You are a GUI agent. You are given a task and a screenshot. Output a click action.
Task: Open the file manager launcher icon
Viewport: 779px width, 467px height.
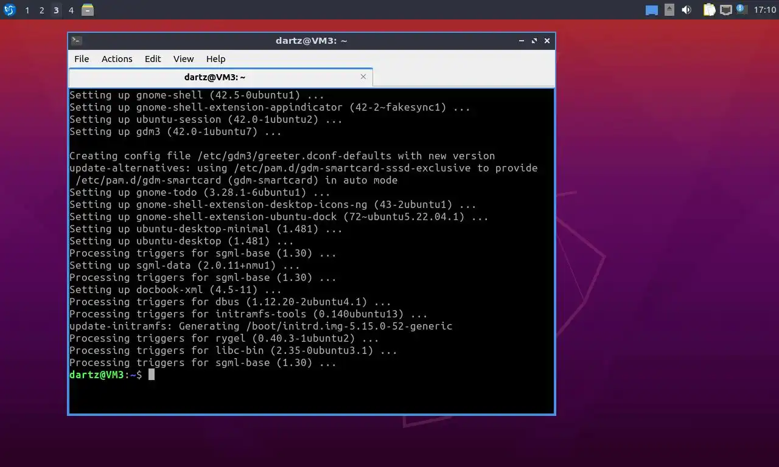click(88, 10)
